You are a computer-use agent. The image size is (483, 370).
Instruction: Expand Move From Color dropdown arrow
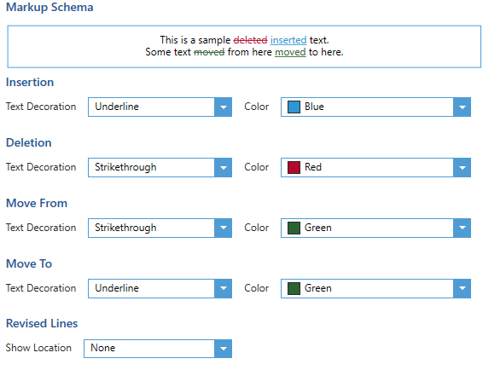coord(462,228)
